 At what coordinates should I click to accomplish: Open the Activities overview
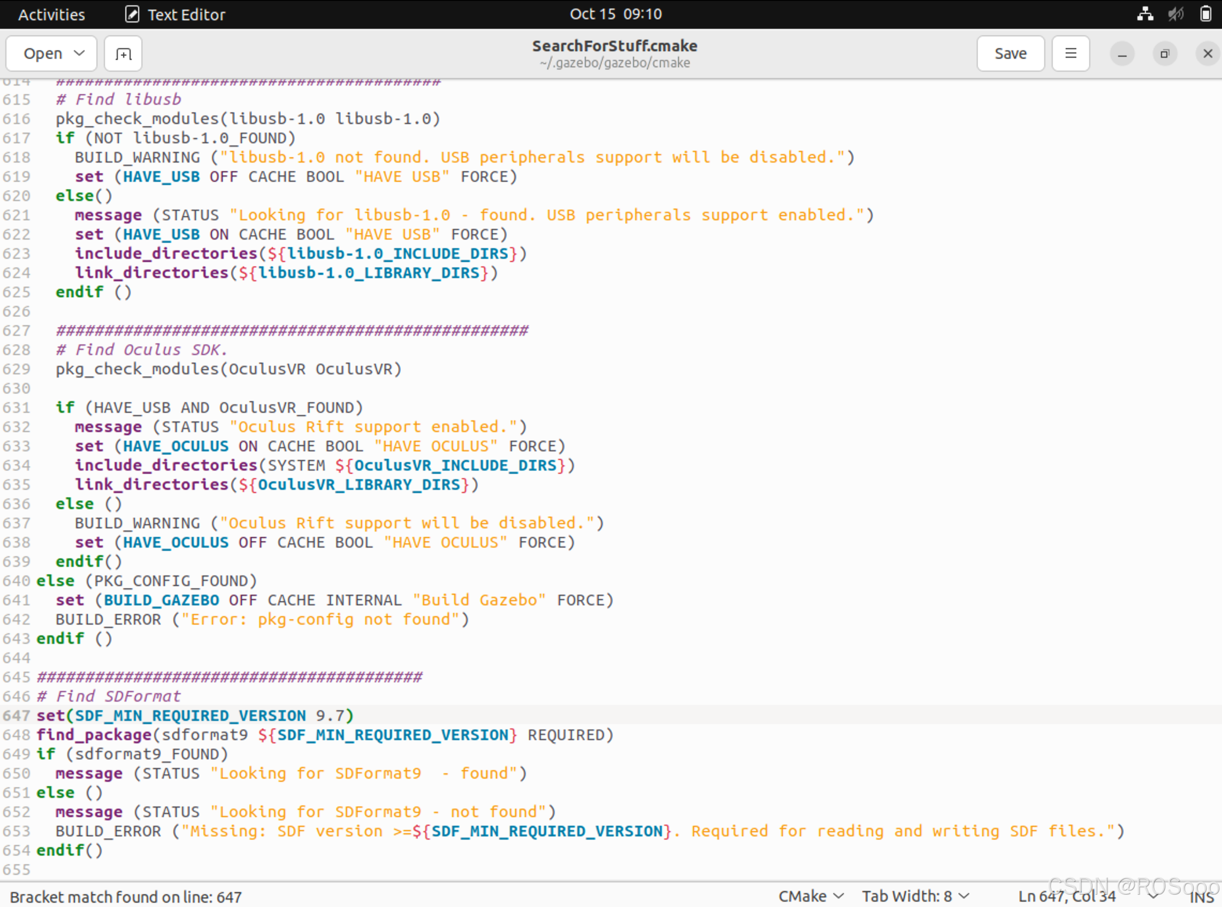point(51,14)
